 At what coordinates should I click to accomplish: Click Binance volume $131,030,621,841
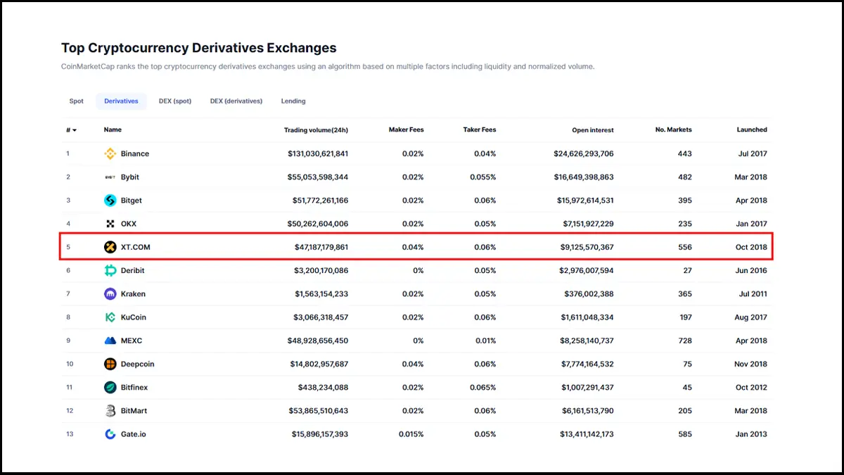[318, 153]
